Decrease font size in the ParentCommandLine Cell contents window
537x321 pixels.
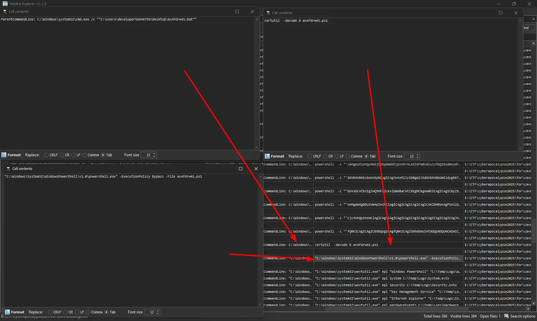tap(154, 156)
